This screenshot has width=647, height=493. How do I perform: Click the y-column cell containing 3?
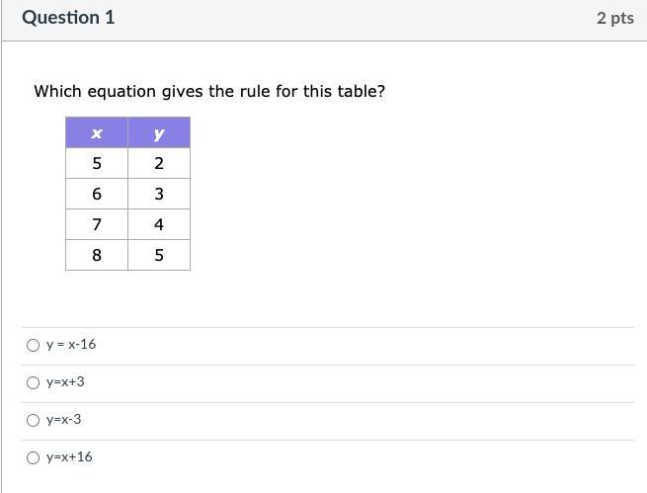[x=159, y=194]
